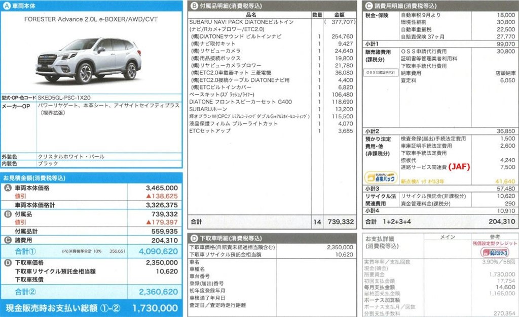Click the accessories table quantity total 14
Viewport: 519px width, 317px height.
tap(317, 222)
